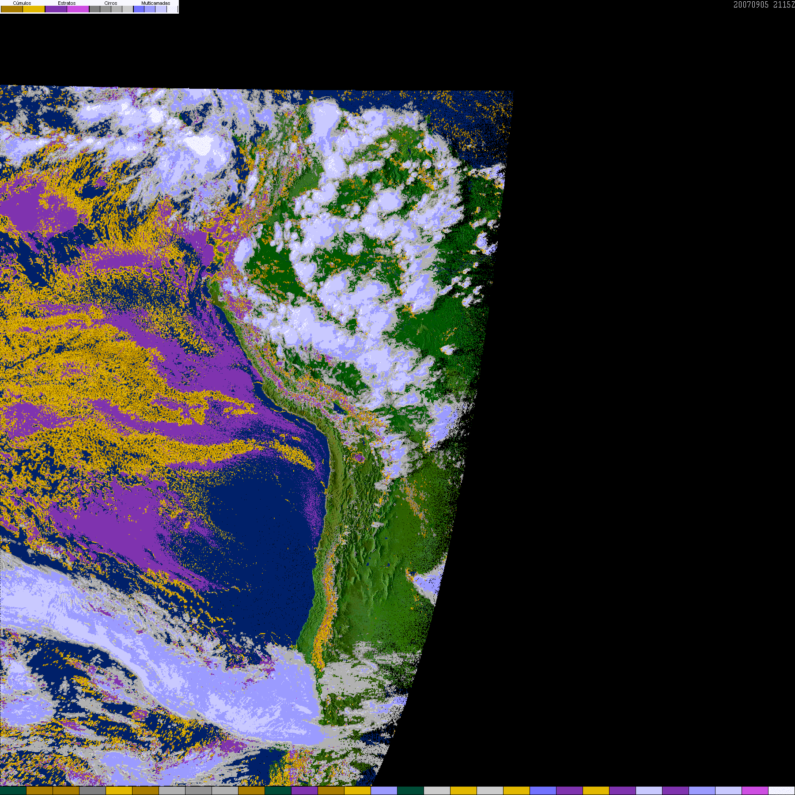Click the dotted white Multicamadas legend swatch
This screenshot has height=795, width=795.
click(x=172, y=9)
